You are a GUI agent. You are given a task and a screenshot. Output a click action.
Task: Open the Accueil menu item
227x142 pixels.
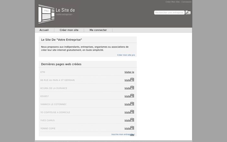click(44, 30)
